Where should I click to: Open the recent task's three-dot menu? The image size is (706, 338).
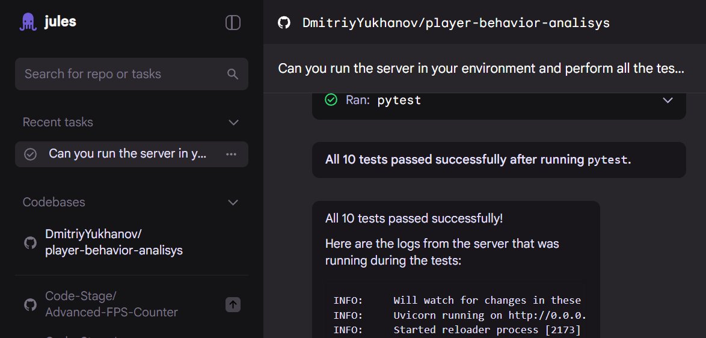pyautogui.click(x=231, y=154)
